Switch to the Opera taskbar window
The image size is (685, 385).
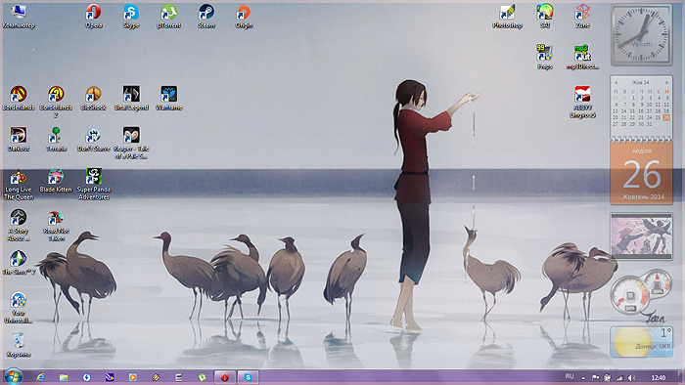(x=224, y=377)
